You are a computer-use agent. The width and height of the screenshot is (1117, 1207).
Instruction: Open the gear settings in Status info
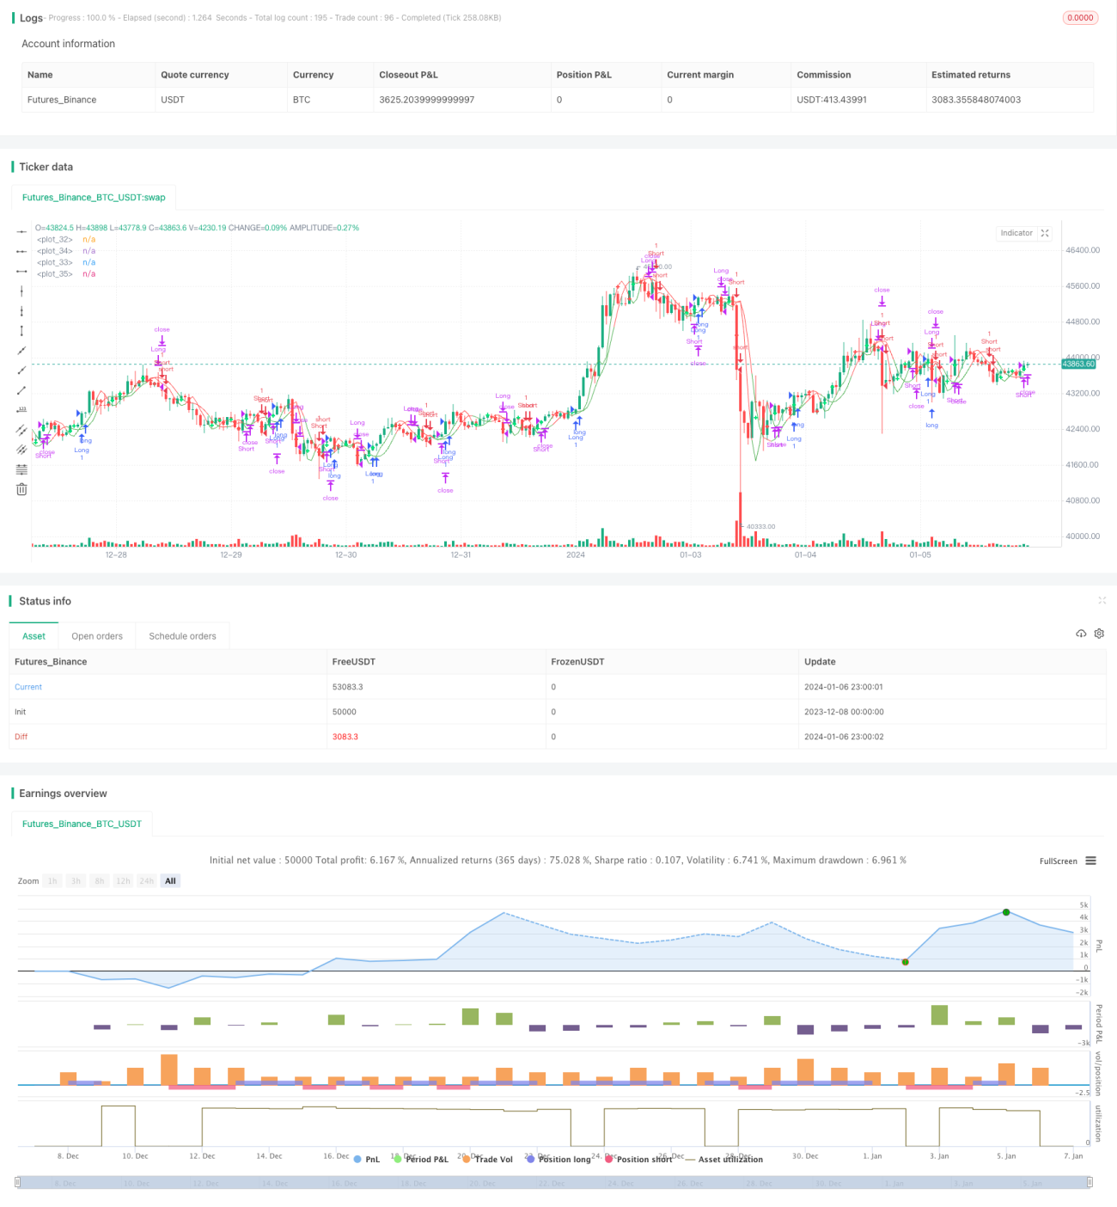(x=1099, y=634)
